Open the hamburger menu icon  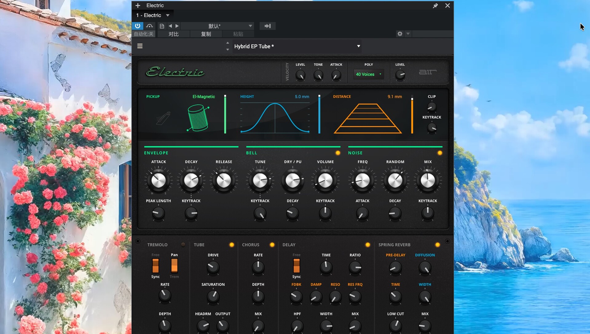pyautogui.click(x=140, y=46)
